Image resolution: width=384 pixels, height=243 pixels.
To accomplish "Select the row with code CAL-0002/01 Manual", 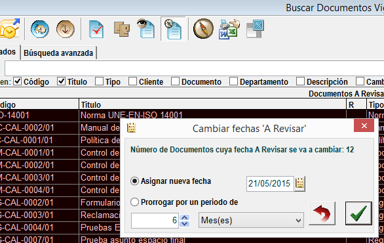I will click(60, 127).
